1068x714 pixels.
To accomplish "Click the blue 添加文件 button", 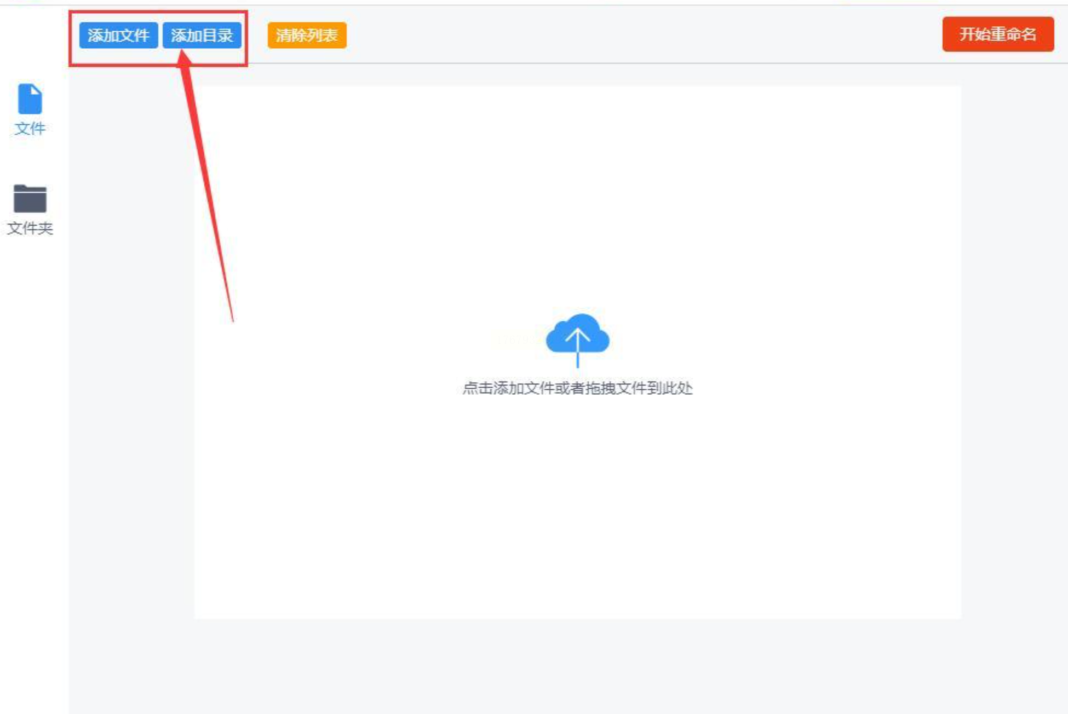I will pyautogui.click(x=118, y=36).
